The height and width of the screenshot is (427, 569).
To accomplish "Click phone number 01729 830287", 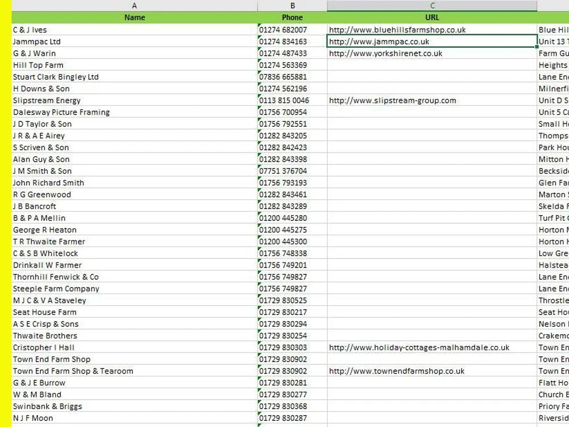I will pos(292,418).
